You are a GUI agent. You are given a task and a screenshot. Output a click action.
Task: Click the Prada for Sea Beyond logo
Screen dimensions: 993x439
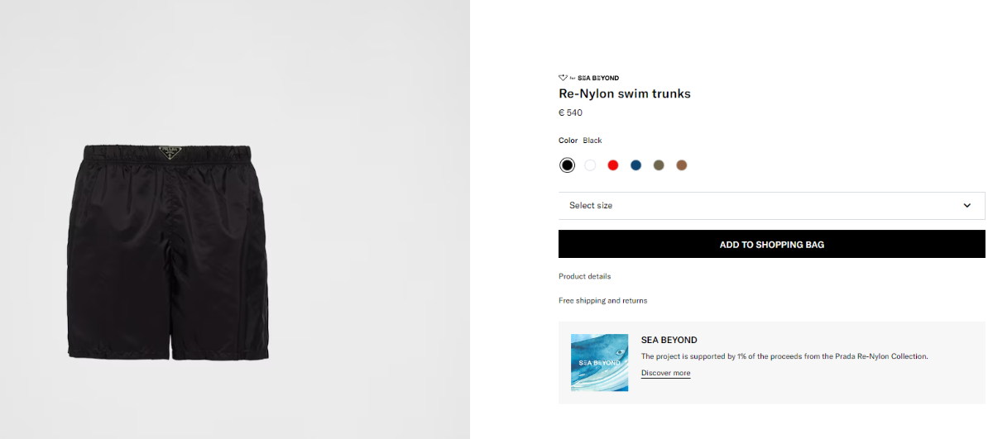click(x=588, y=78)
